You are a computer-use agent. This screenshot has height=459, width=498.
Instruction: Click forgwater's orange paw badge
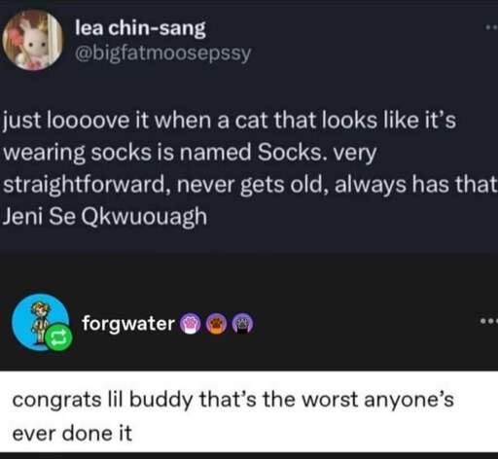coord(217,324)
